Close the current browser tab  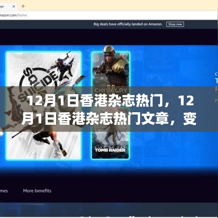13,6
